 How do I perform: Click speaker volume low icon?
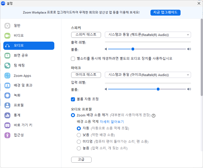[106, 49]
